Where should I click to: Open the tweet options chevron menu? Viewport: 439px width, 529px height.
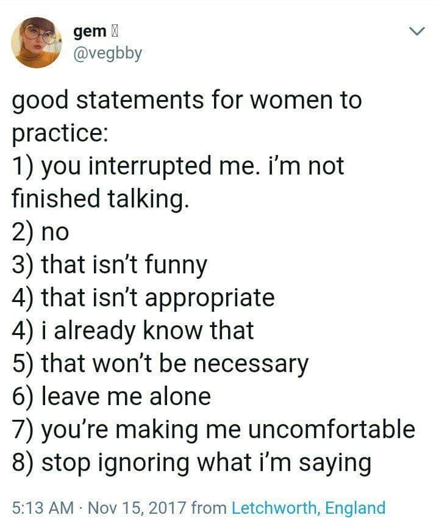coord(416,31)
